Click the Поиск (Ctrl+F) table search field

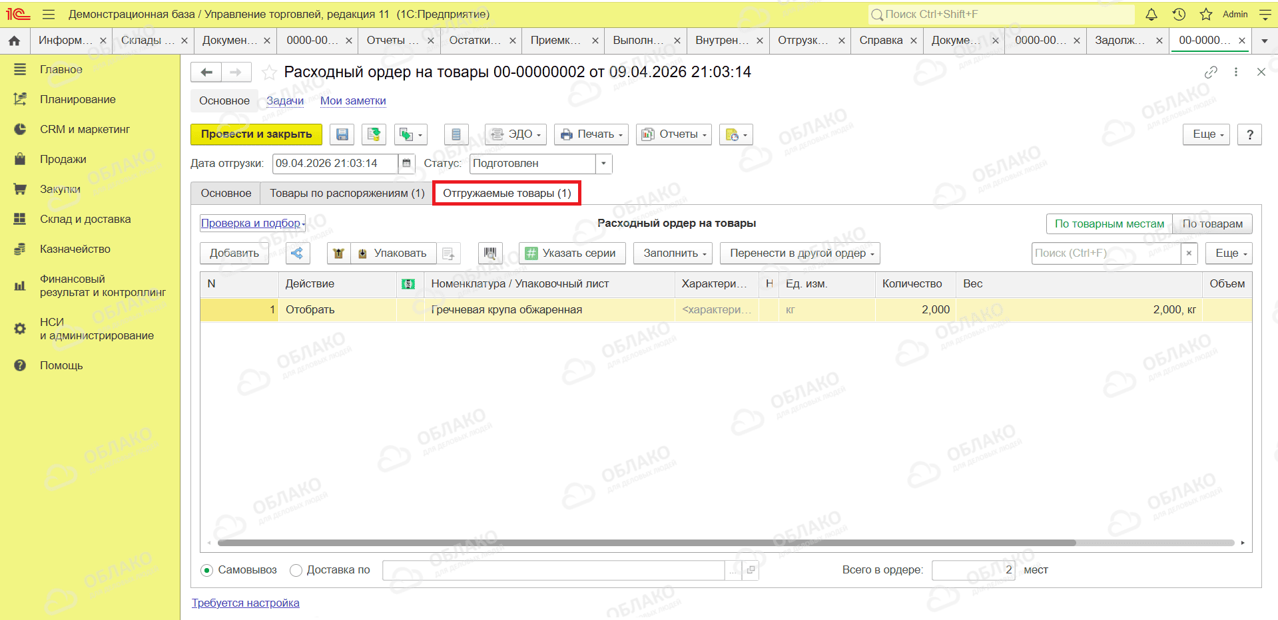click(x=1106, y=253)
